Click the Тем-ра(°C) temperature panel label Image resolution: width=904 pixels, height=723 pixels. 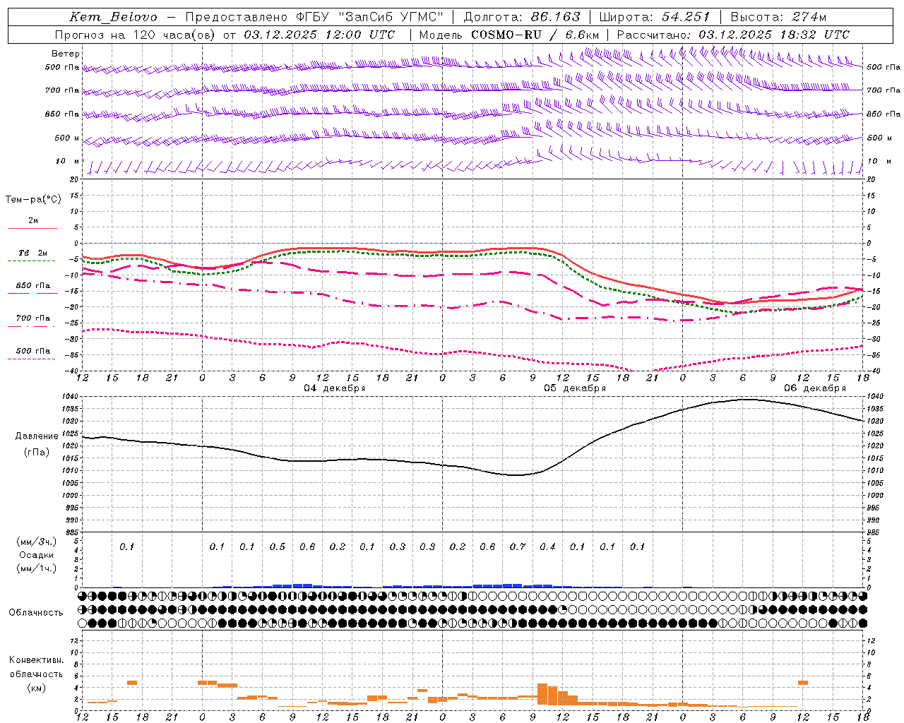point(33,200)
